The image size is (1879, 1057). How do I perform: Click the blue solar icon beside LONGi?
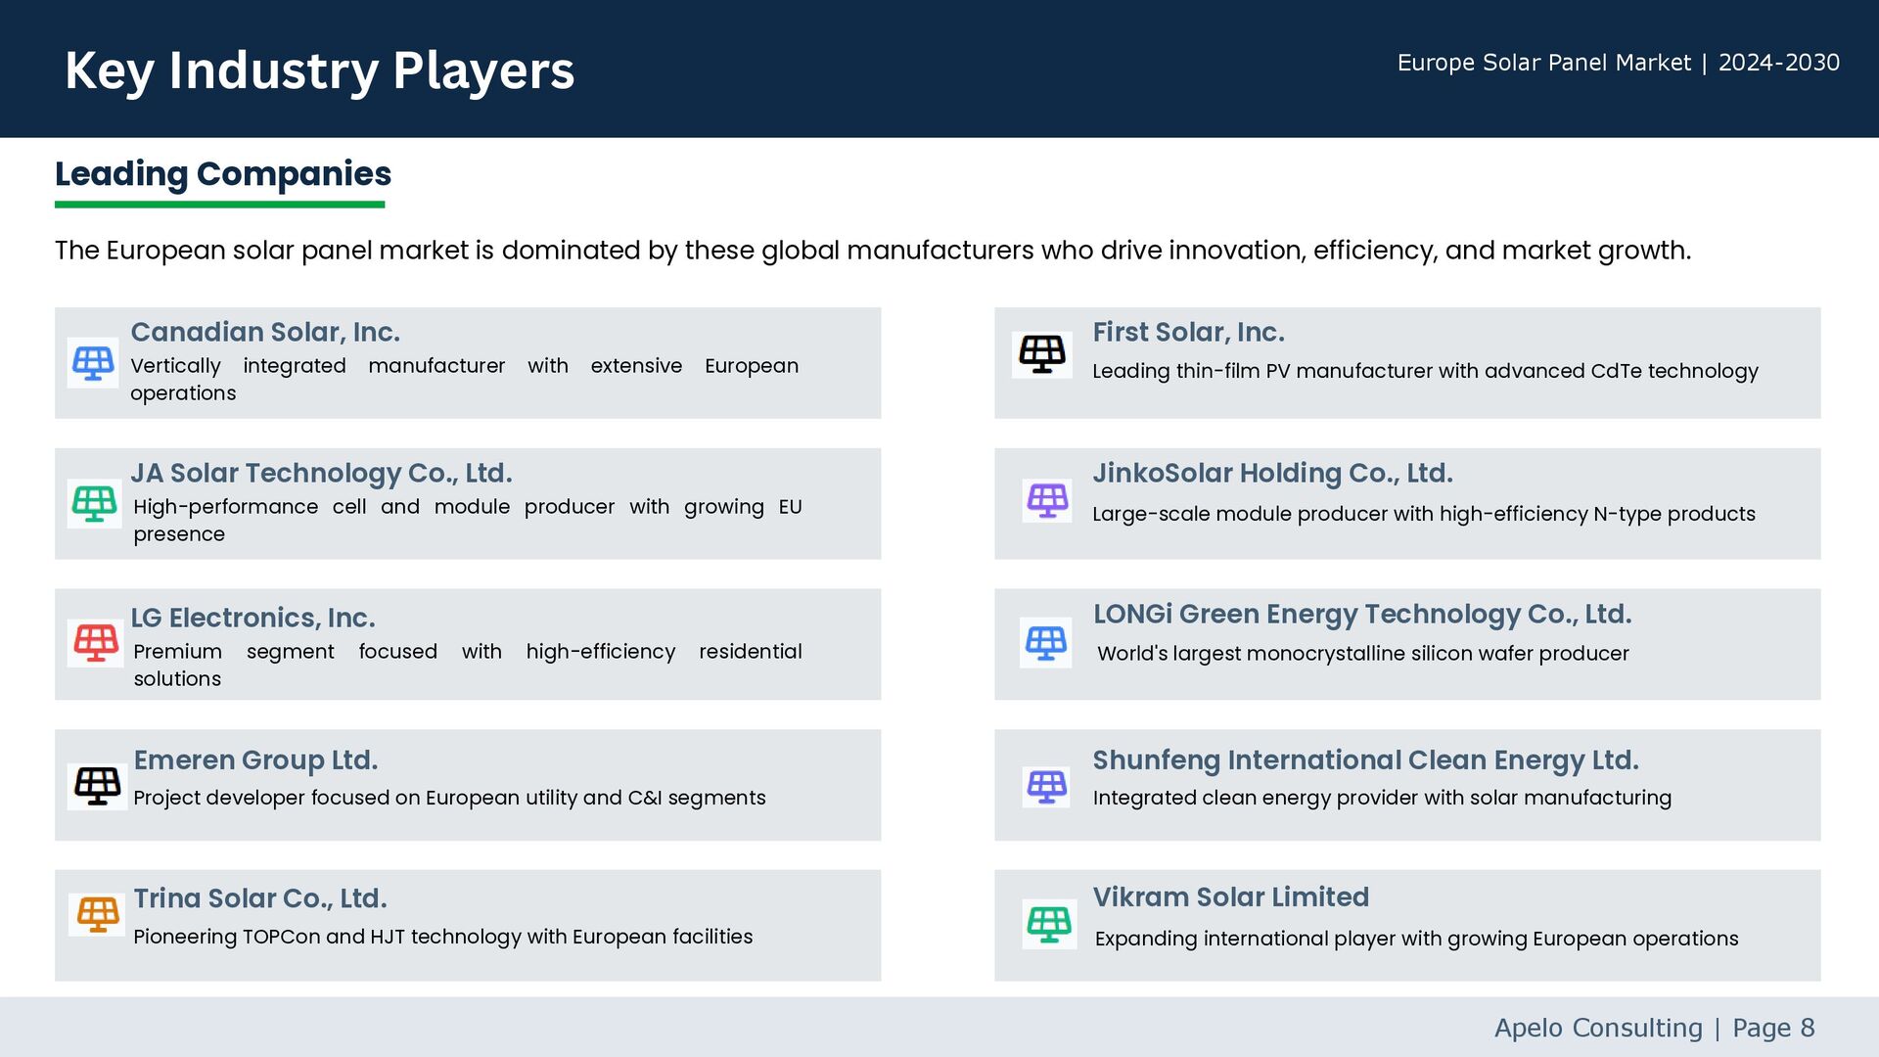point(1045,643)
